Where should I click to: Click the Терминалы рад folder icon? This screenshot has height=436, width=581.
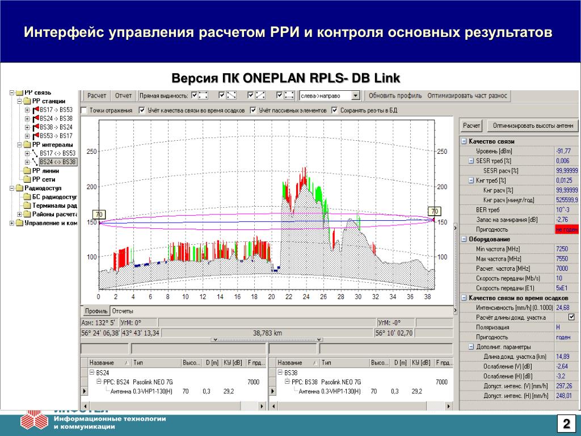point(27,206)
